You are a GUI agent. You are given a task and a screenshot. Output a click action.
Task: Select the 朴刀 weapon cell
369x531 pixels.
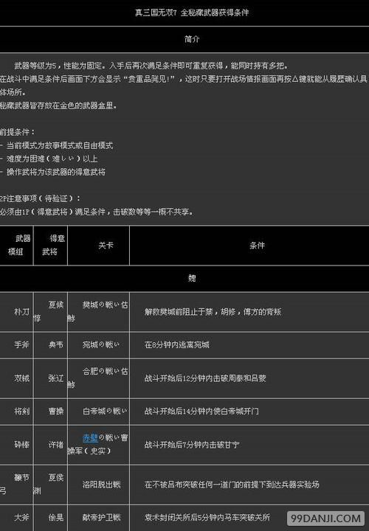[16, 311]
